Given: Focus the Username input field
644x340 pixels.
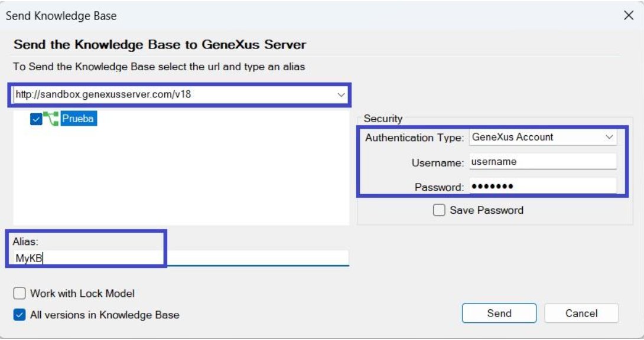Looking at the screenshot, I should point(542,162).
